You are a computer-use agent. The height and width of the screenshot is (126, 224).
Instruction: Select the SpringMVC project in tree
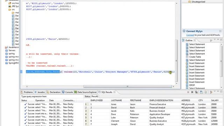tap(14, 63)
